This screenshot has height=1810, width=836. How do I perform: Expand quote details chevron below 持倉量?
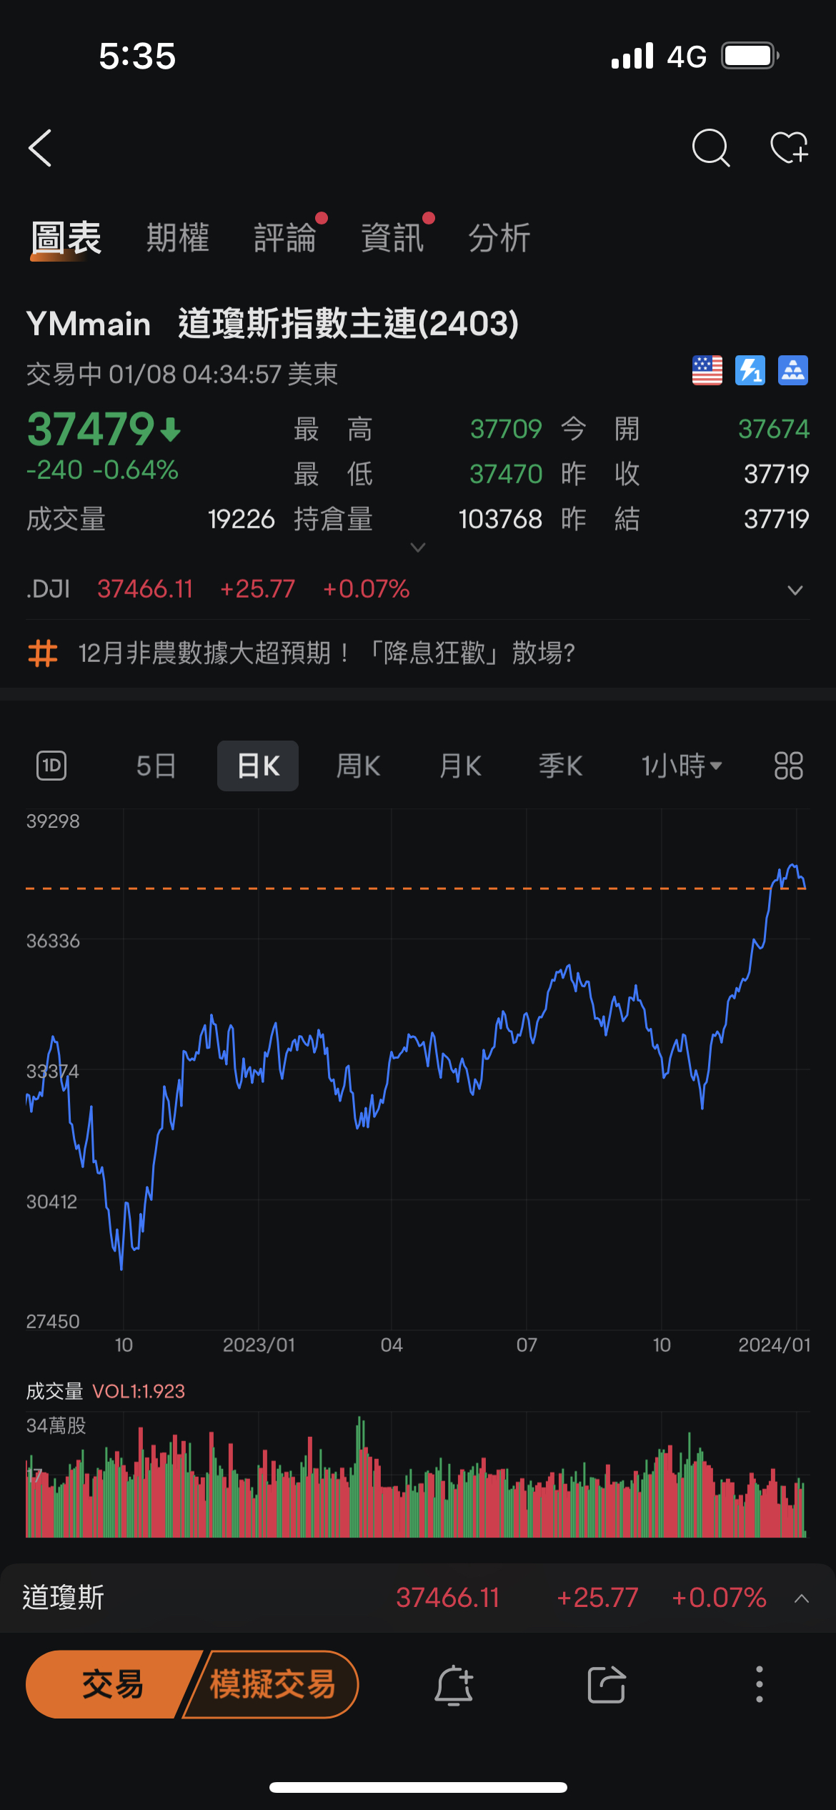pyautogui.click(x=418, y=548)
